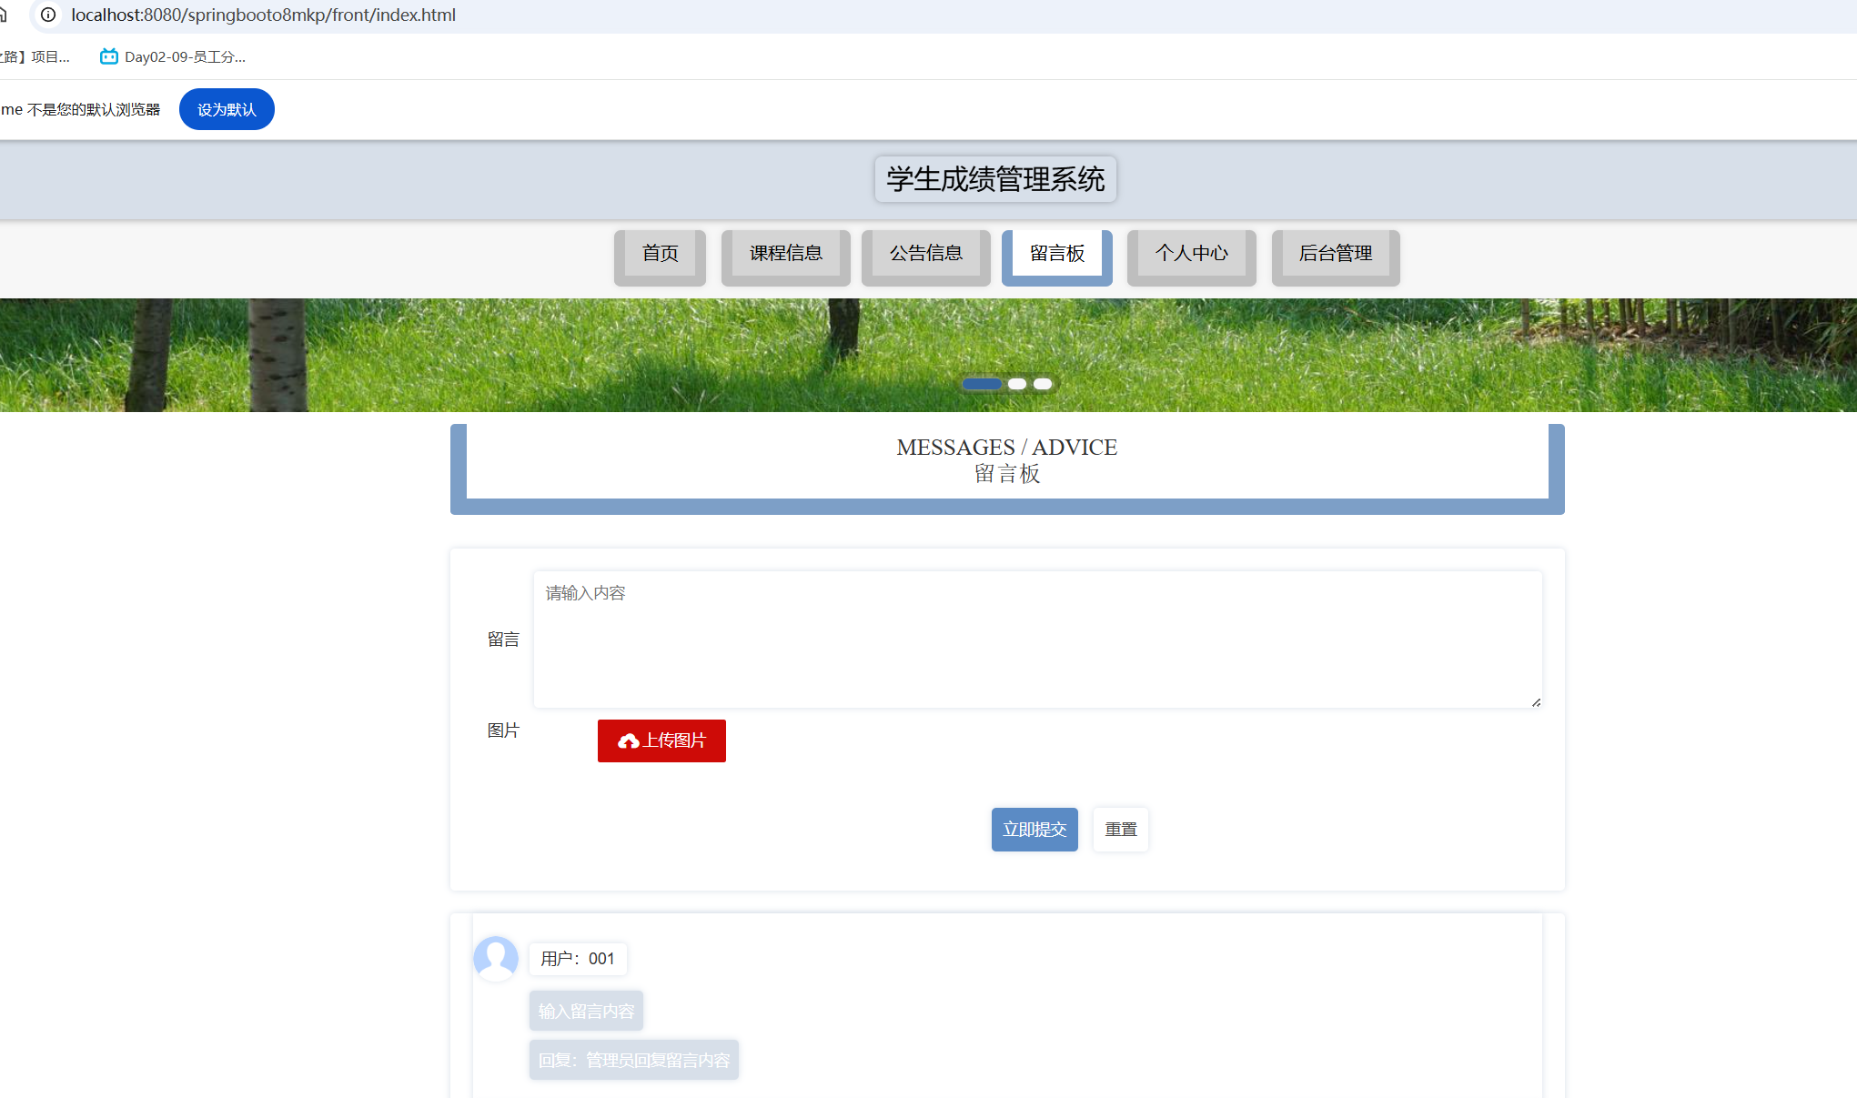Viewport: 1857px width, 1098px height.
Task: Select the second carousel indicator dot
Action: coord(1017,384)
